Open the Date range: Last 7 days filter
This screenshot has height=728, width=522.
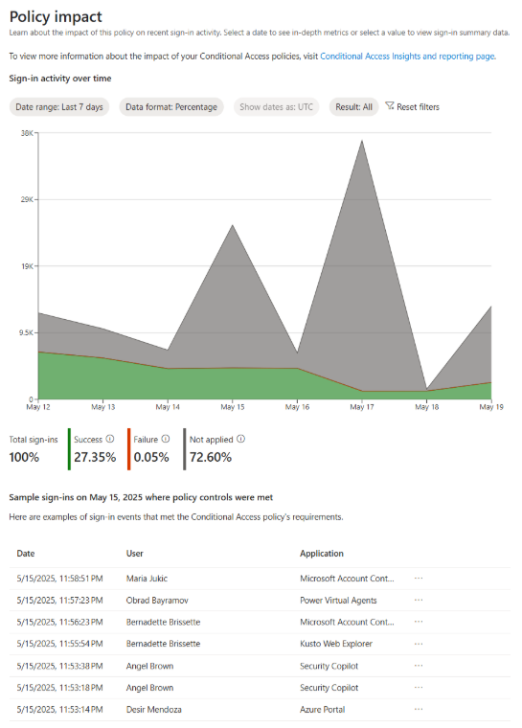click(x=59, y=106)
